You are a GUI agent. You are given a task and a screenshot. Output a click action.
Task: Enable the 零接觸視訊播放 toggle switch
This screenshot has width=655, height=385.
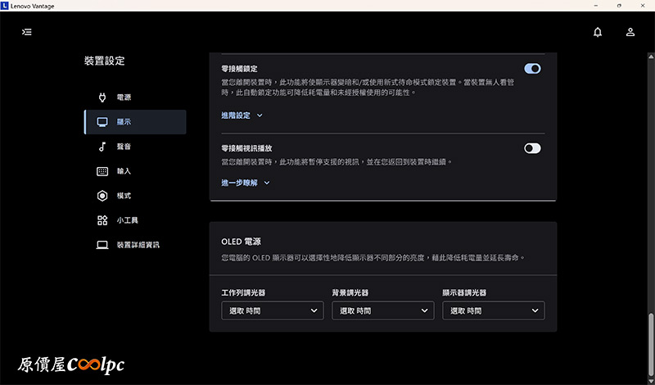pos(532,148)
